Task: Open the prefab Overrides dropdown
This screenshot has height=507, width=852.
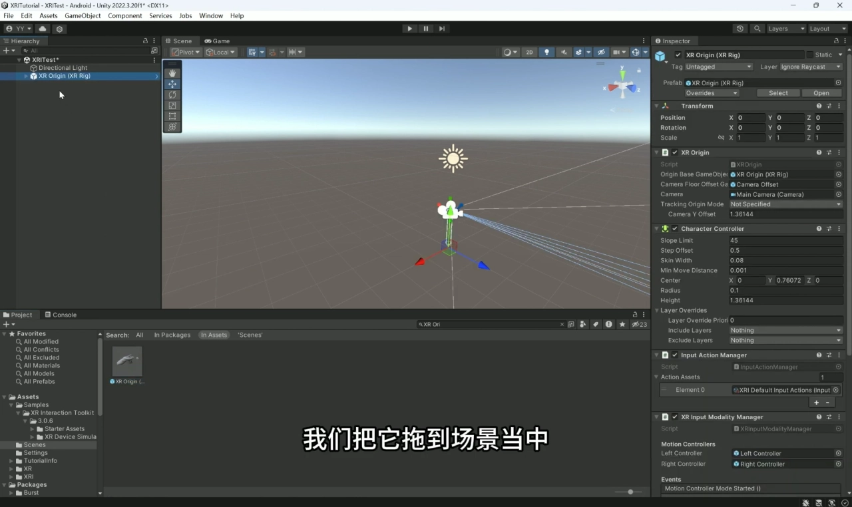Action: (x=712, y=93)
